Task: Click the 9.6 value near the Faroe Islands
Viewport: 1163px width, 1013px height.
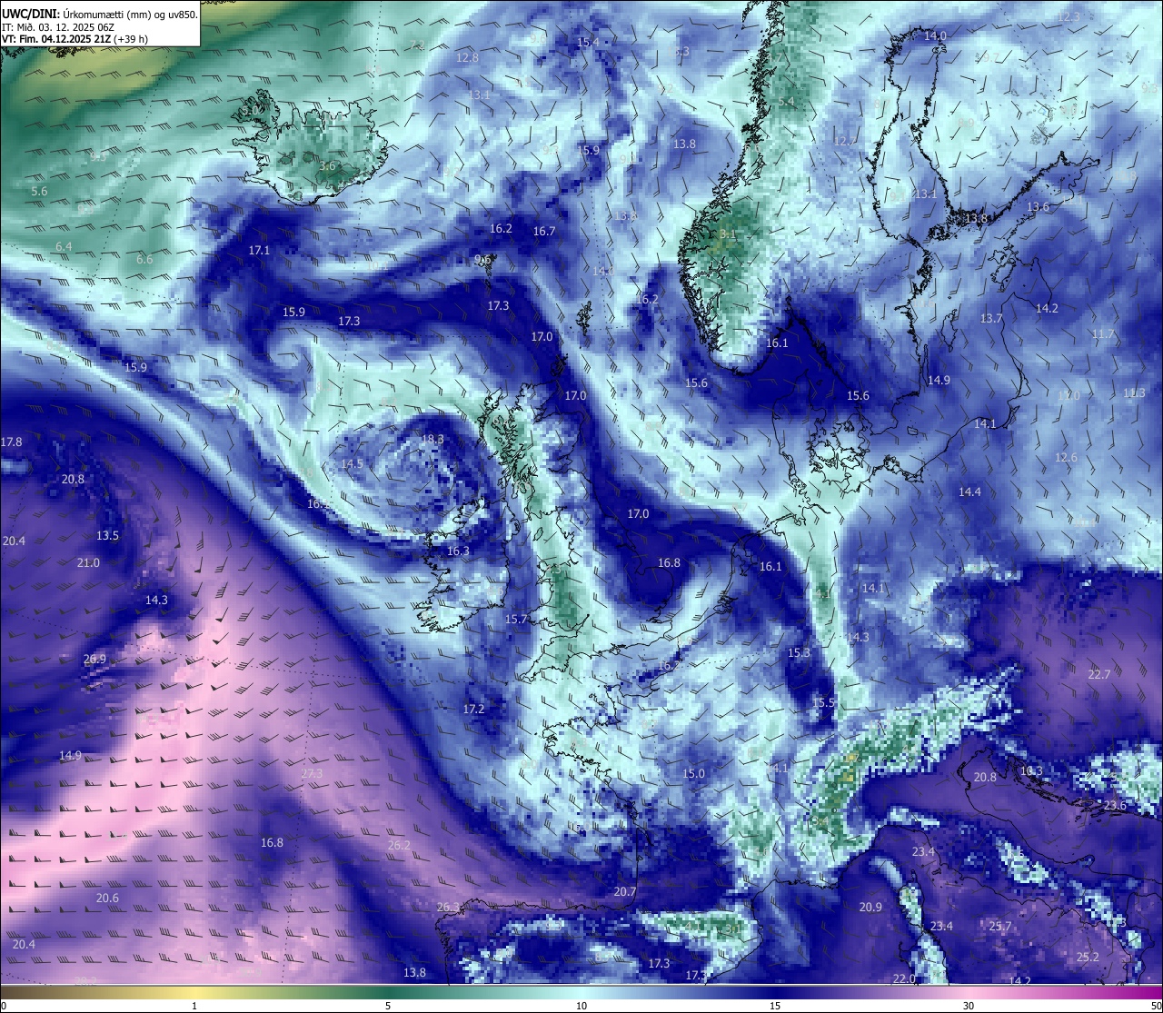Action: click(482, 259)
